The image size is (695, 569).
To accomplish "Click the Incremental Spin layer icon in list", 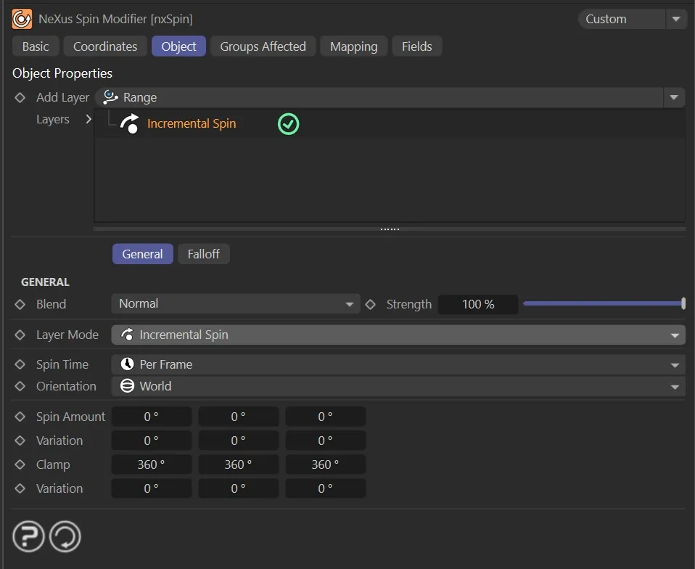I will [130, 124].
